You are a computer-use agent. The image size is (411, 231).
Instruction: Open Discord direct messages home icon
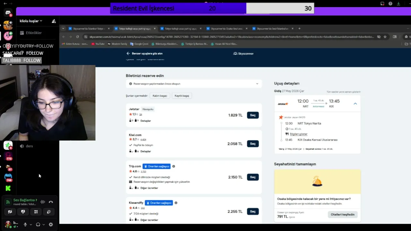tap(8, 13)
